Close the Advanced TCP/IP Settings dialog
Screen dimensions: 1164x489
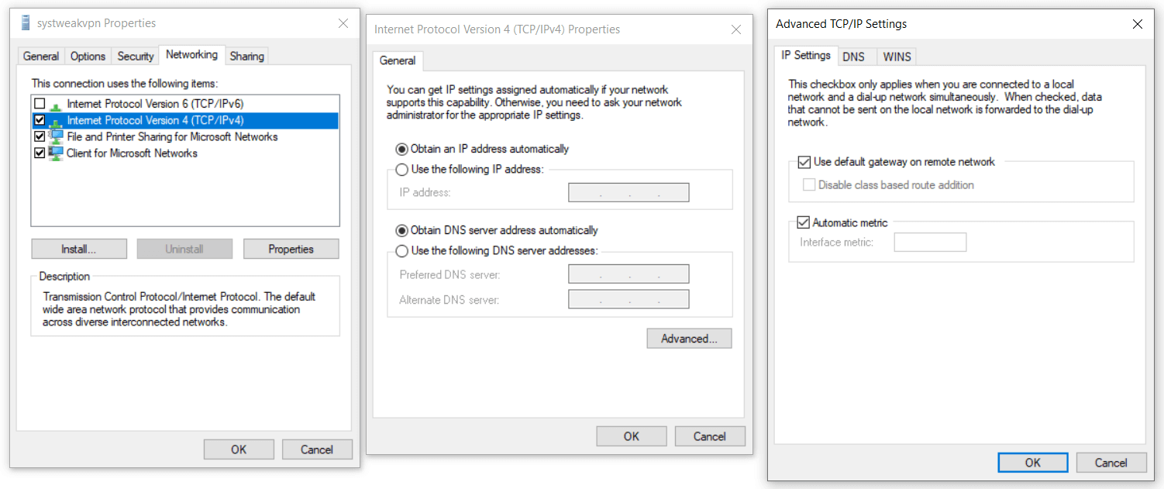pyautogui.click(x=1137, y=24)
